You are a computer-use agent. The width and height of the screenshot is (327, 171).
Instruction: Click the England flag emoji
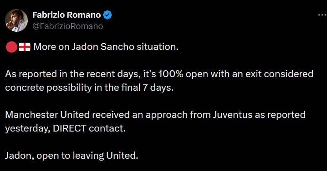(25, 47)
